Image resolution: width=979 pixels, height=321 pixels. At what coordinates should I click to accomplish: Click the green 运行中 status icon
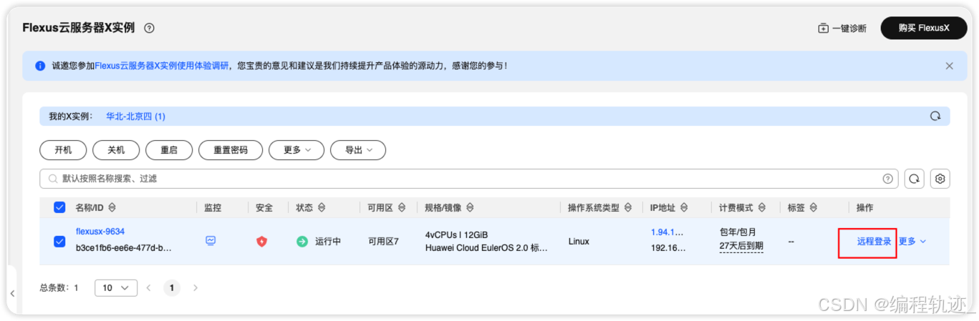[302, 242]
